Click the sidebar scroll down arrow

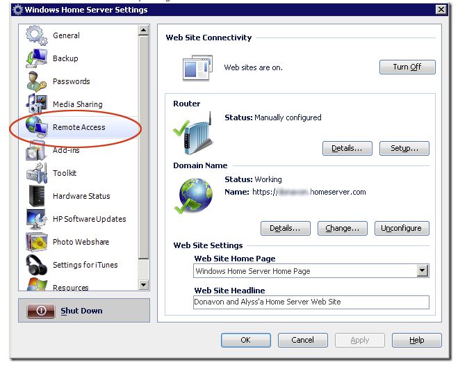click(x=143, y=285)
